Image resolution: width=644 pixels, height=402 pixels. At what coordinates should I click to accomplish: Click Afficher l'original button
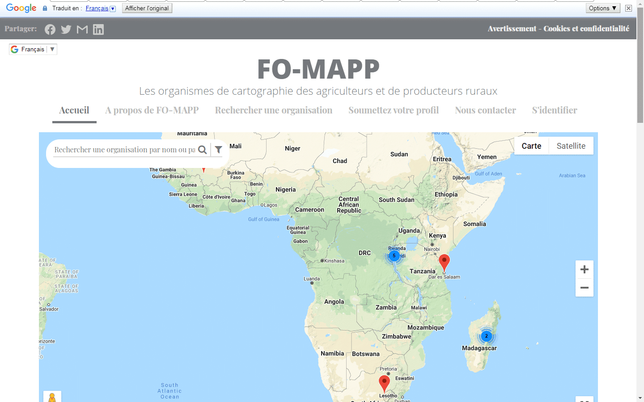coord(147,8)
